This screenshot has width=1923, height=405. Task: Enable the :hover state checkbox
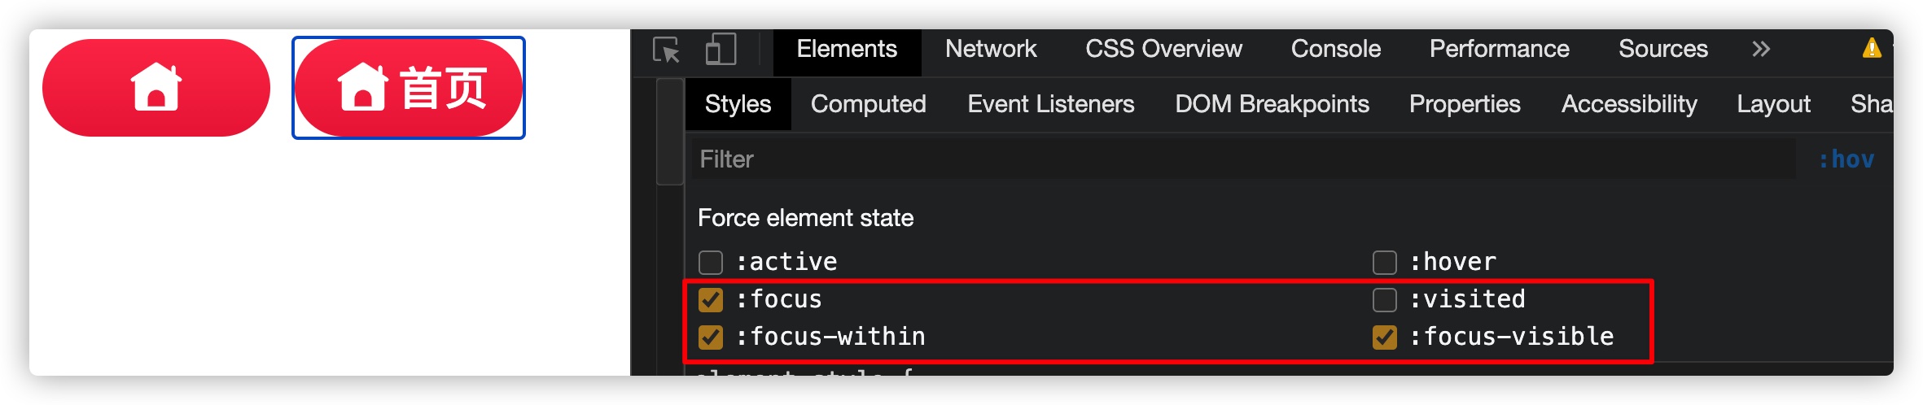(x=1385, y=262)
